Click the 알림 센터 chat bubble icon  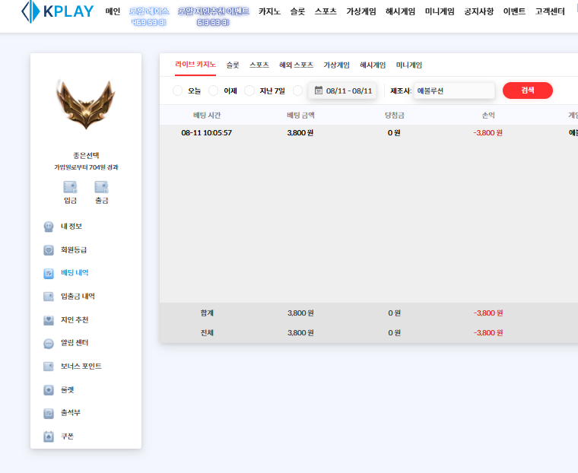[x=49, y=343]
